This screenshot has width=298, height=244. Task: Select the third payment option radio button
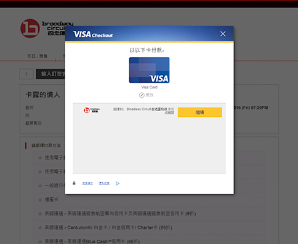click(40, 186)
